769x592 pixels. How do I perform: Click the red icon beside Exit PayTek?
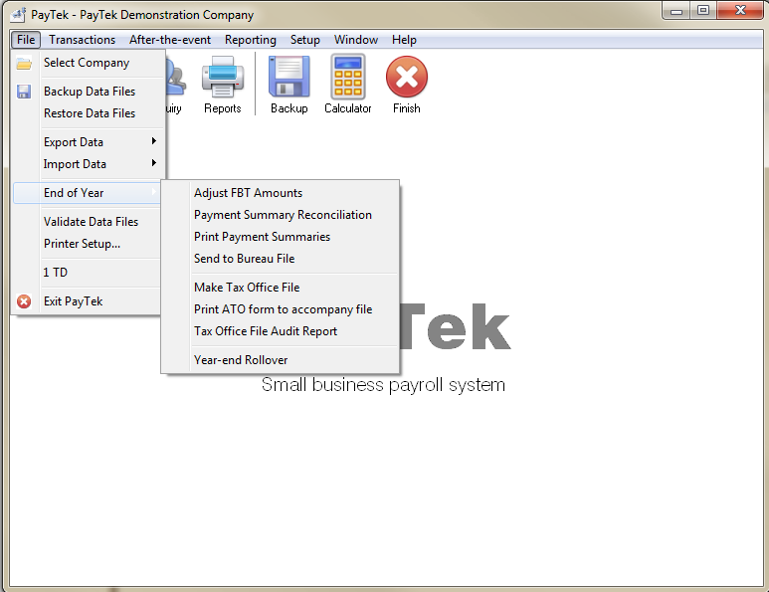tap(24, 301)
